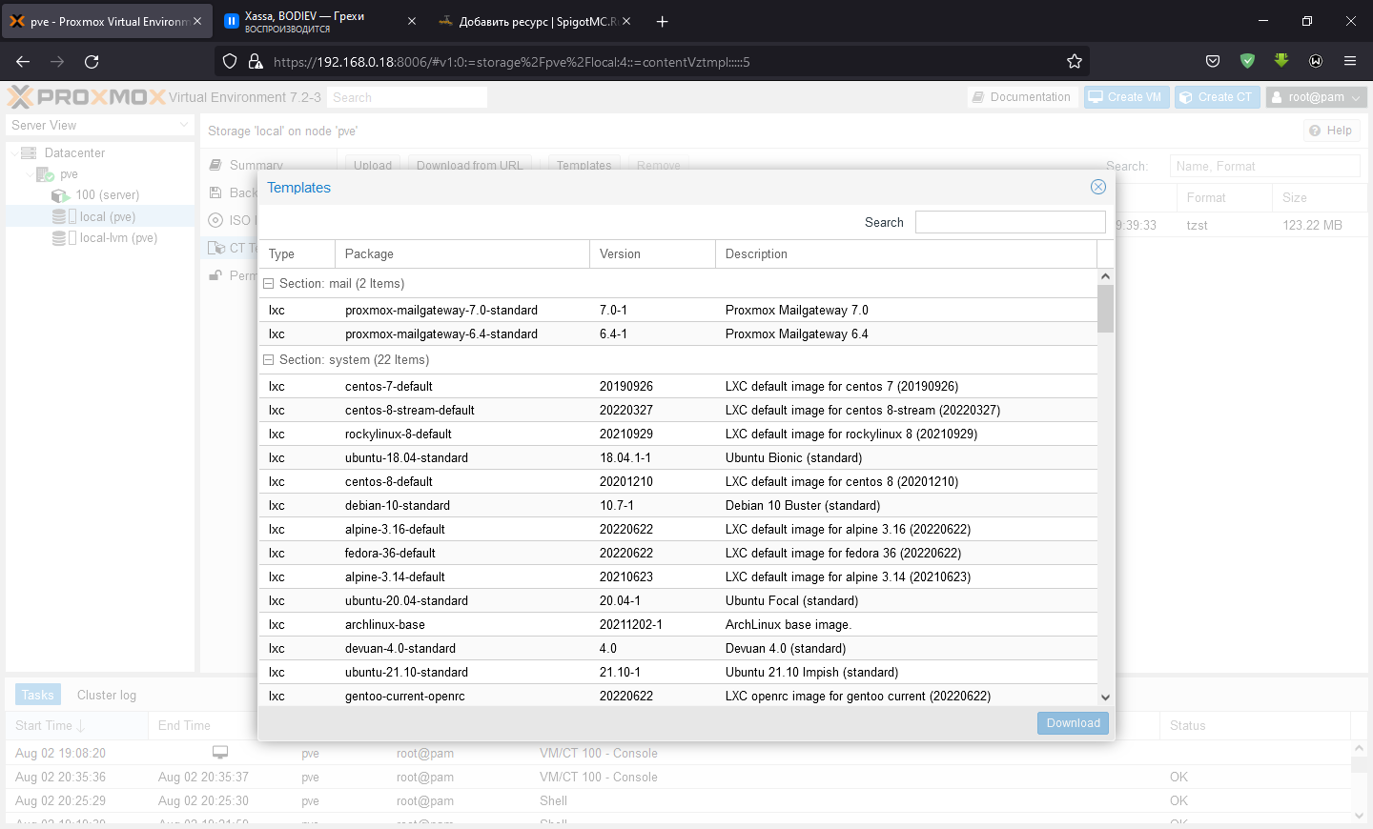The width and height of the screenshot is (1373, 829).
Task: Switch to the Cluster log tab
Action: click(107, 695)
